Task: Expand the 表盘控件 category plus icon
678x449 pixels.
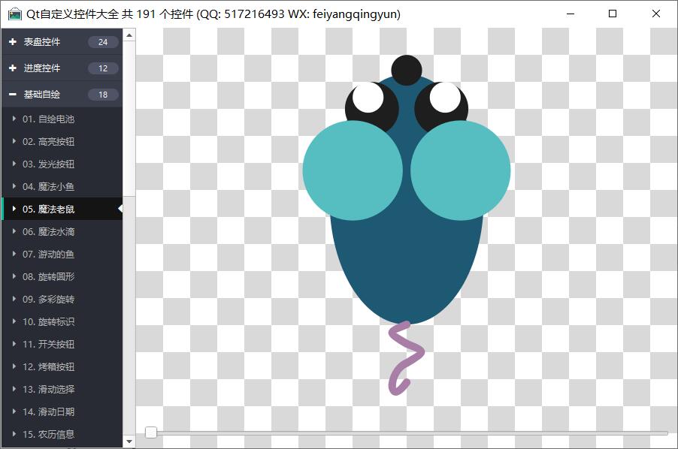Action: click(x=13, y=42)
